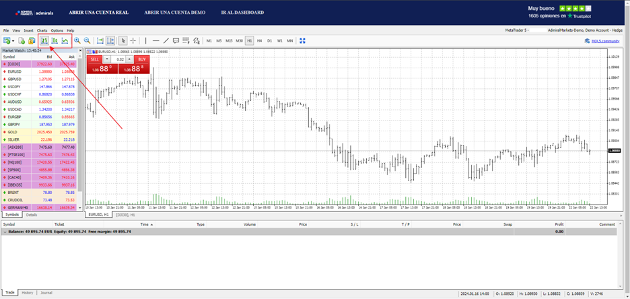This screenshot has height=299, width=630.
Task: Select the GOLD row in Market Watch
Action: 40,132
